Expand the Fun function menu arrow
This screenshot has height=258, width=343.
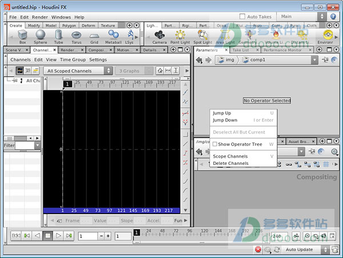[186, 220]
